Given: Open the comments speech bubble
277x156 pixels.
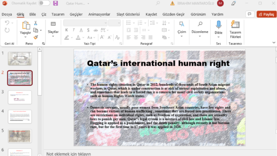Looking at the screenshot, I should 250,14.
